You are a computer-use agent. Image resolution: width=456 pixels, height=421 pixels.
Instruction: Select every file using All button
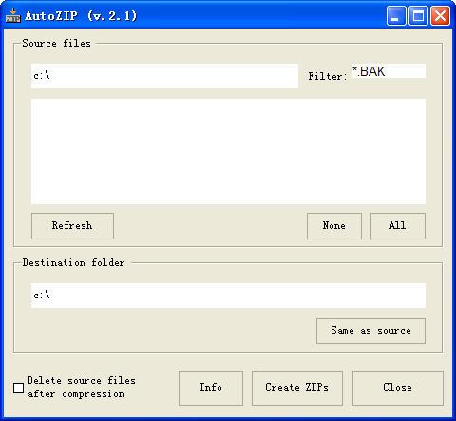398,226
